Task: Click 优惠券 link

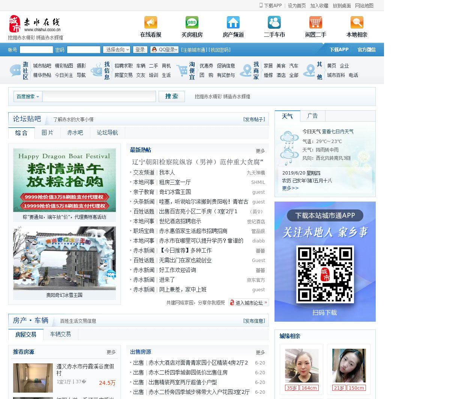Action: (x=206, y=66)
